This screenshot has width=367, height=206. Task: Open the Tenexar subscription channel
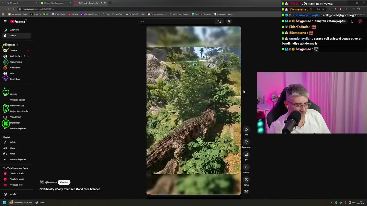[16, 50]
